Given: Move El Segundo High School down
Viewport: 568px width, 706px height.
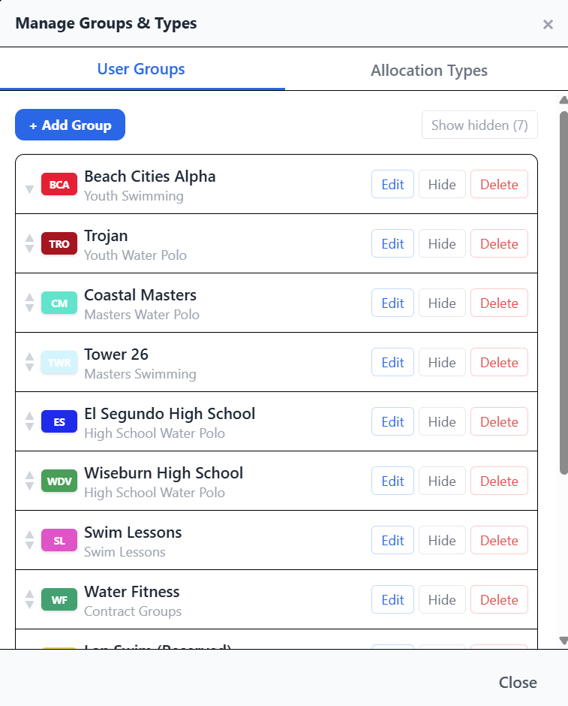Looking at the screenshot, I should 29,427.
